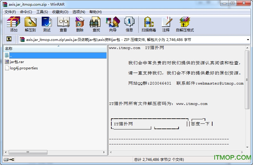
Task: Click the 百度一下 text in comment
Action: coord(200,124)
